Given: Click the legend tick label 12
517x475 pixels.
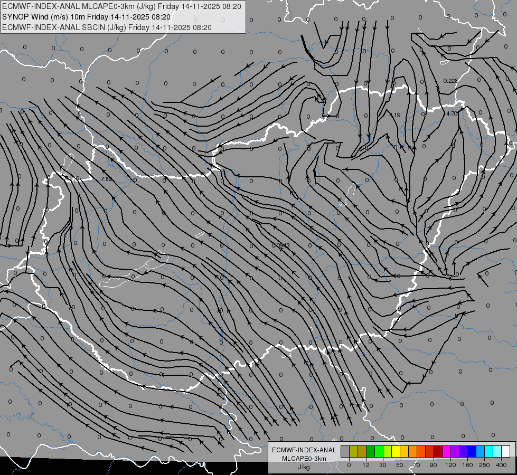Looking at the screenshot, I should (x=366, y=465).
